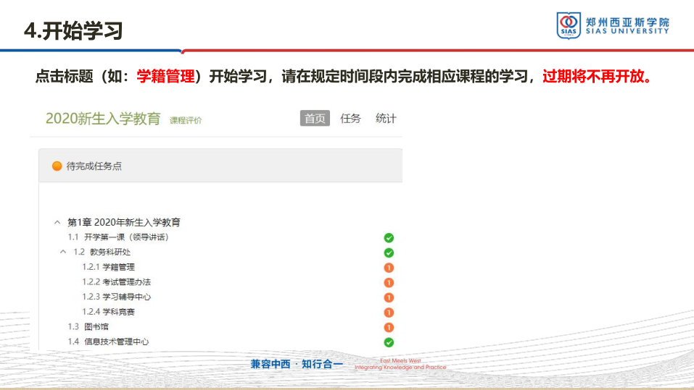Click the green checkmark beside 信息技术管理中心
Screen dimensions: 694x390
pos(389,342)
